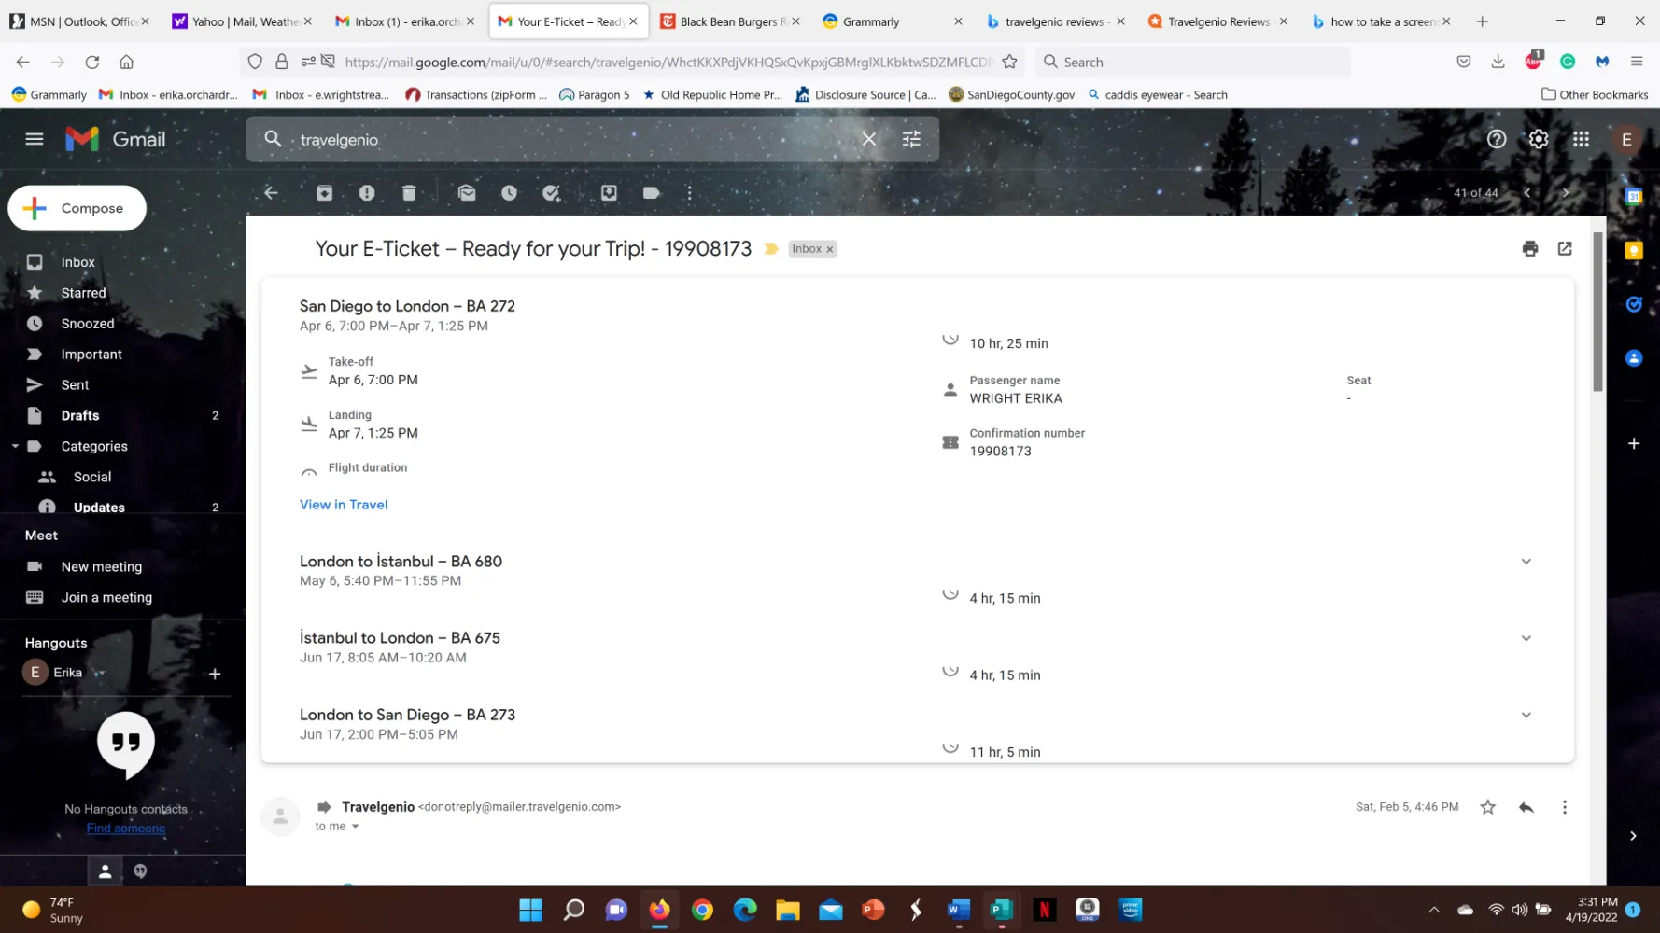Reload the page in Firefox
1660x933 pixels.
[x=91, y=62]
